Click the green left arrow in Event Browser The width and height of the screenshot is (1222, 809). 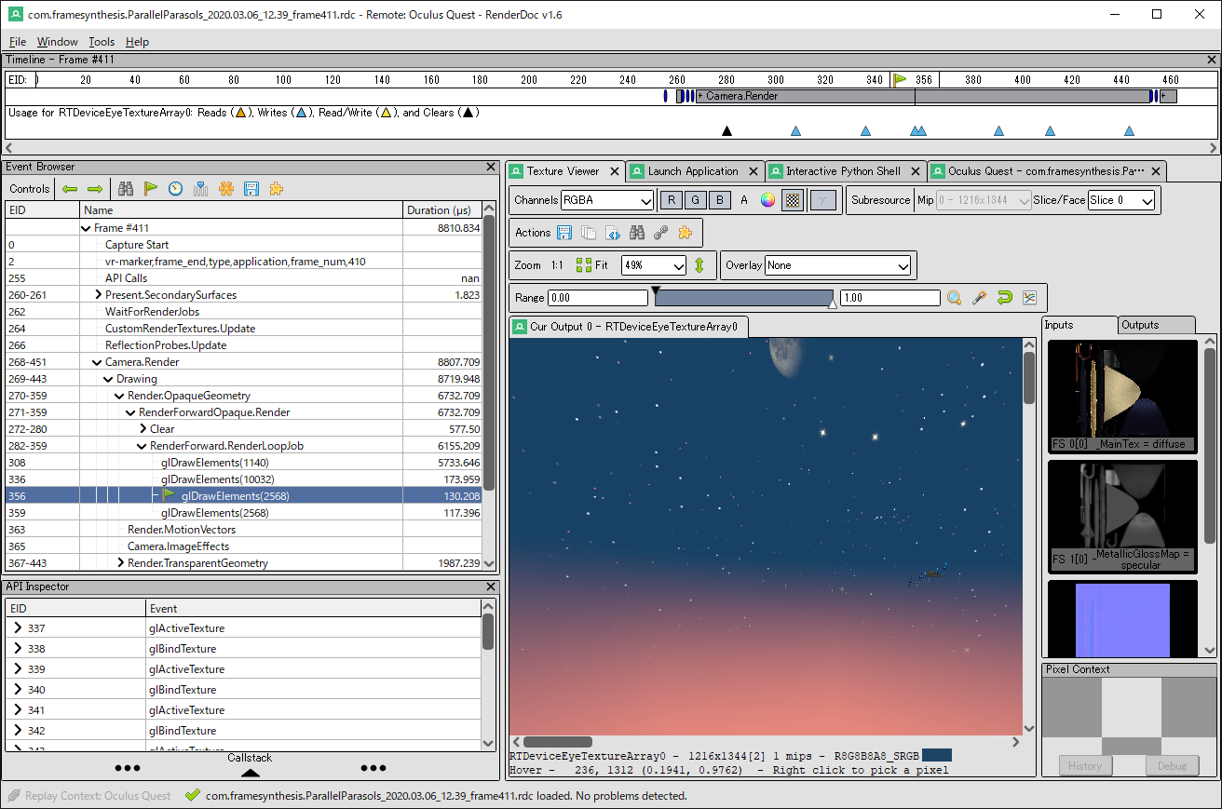(70, 189)
